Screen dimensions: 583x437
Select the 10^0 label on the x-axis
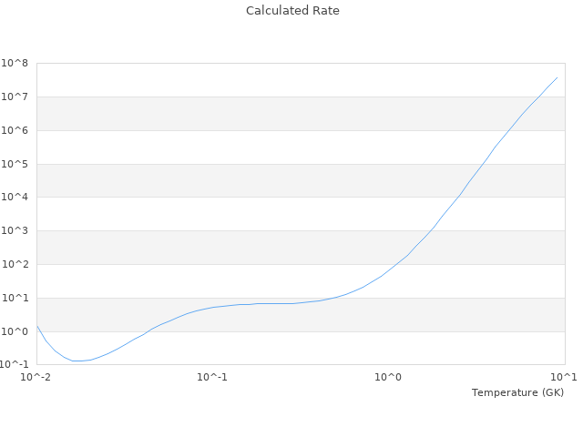tap(388, 377)
